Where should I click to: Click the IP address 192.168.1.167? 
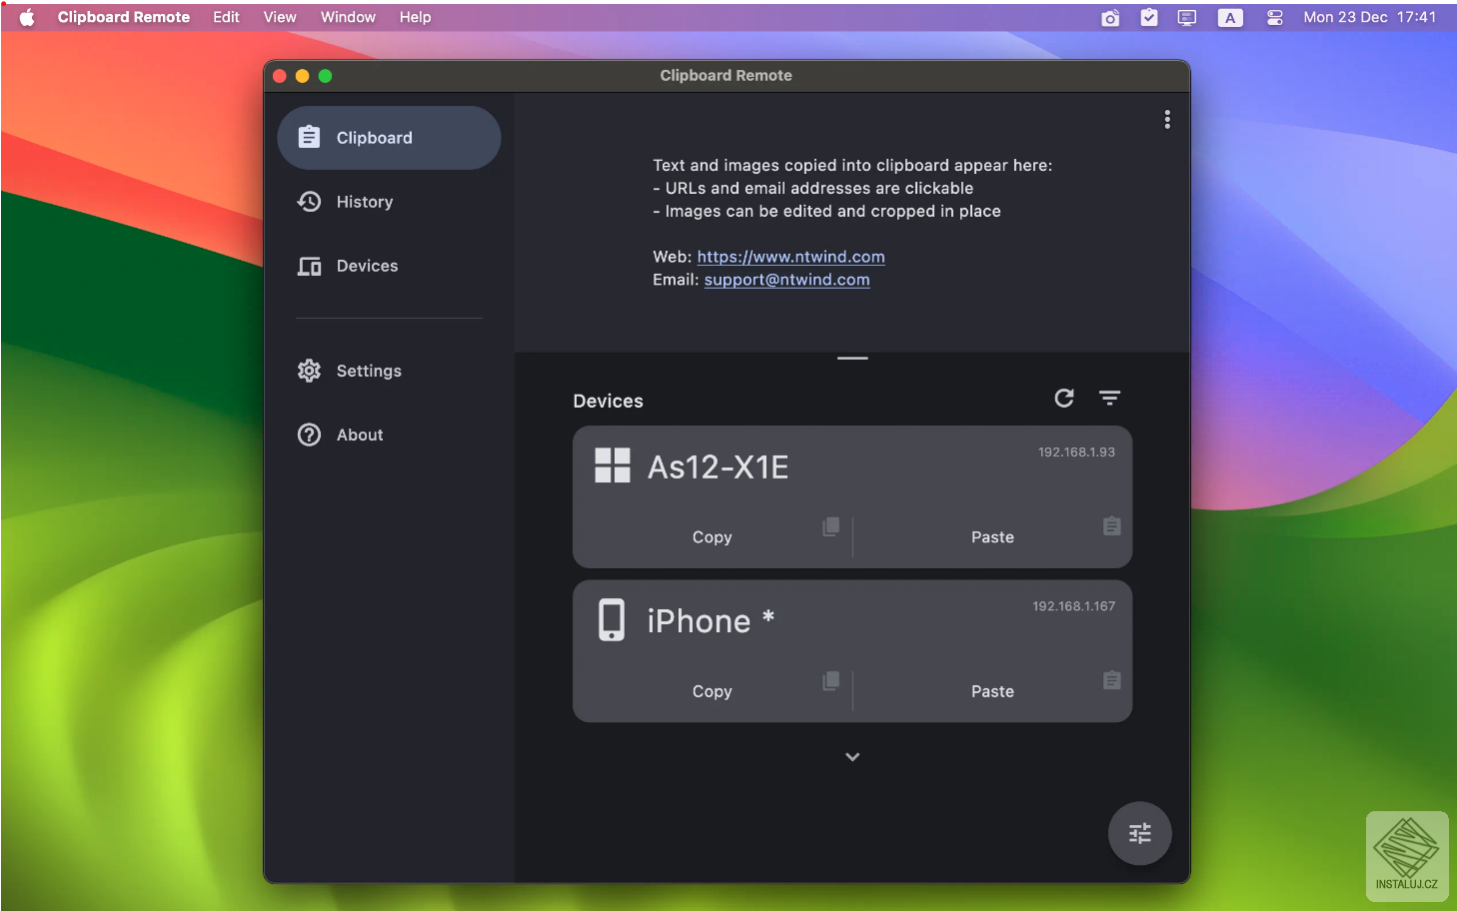tap(1073, 606)
